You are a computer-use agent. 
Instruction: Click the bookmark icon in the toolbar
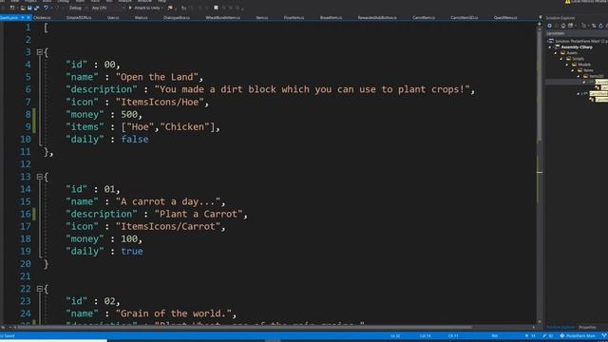click(216, 8)
